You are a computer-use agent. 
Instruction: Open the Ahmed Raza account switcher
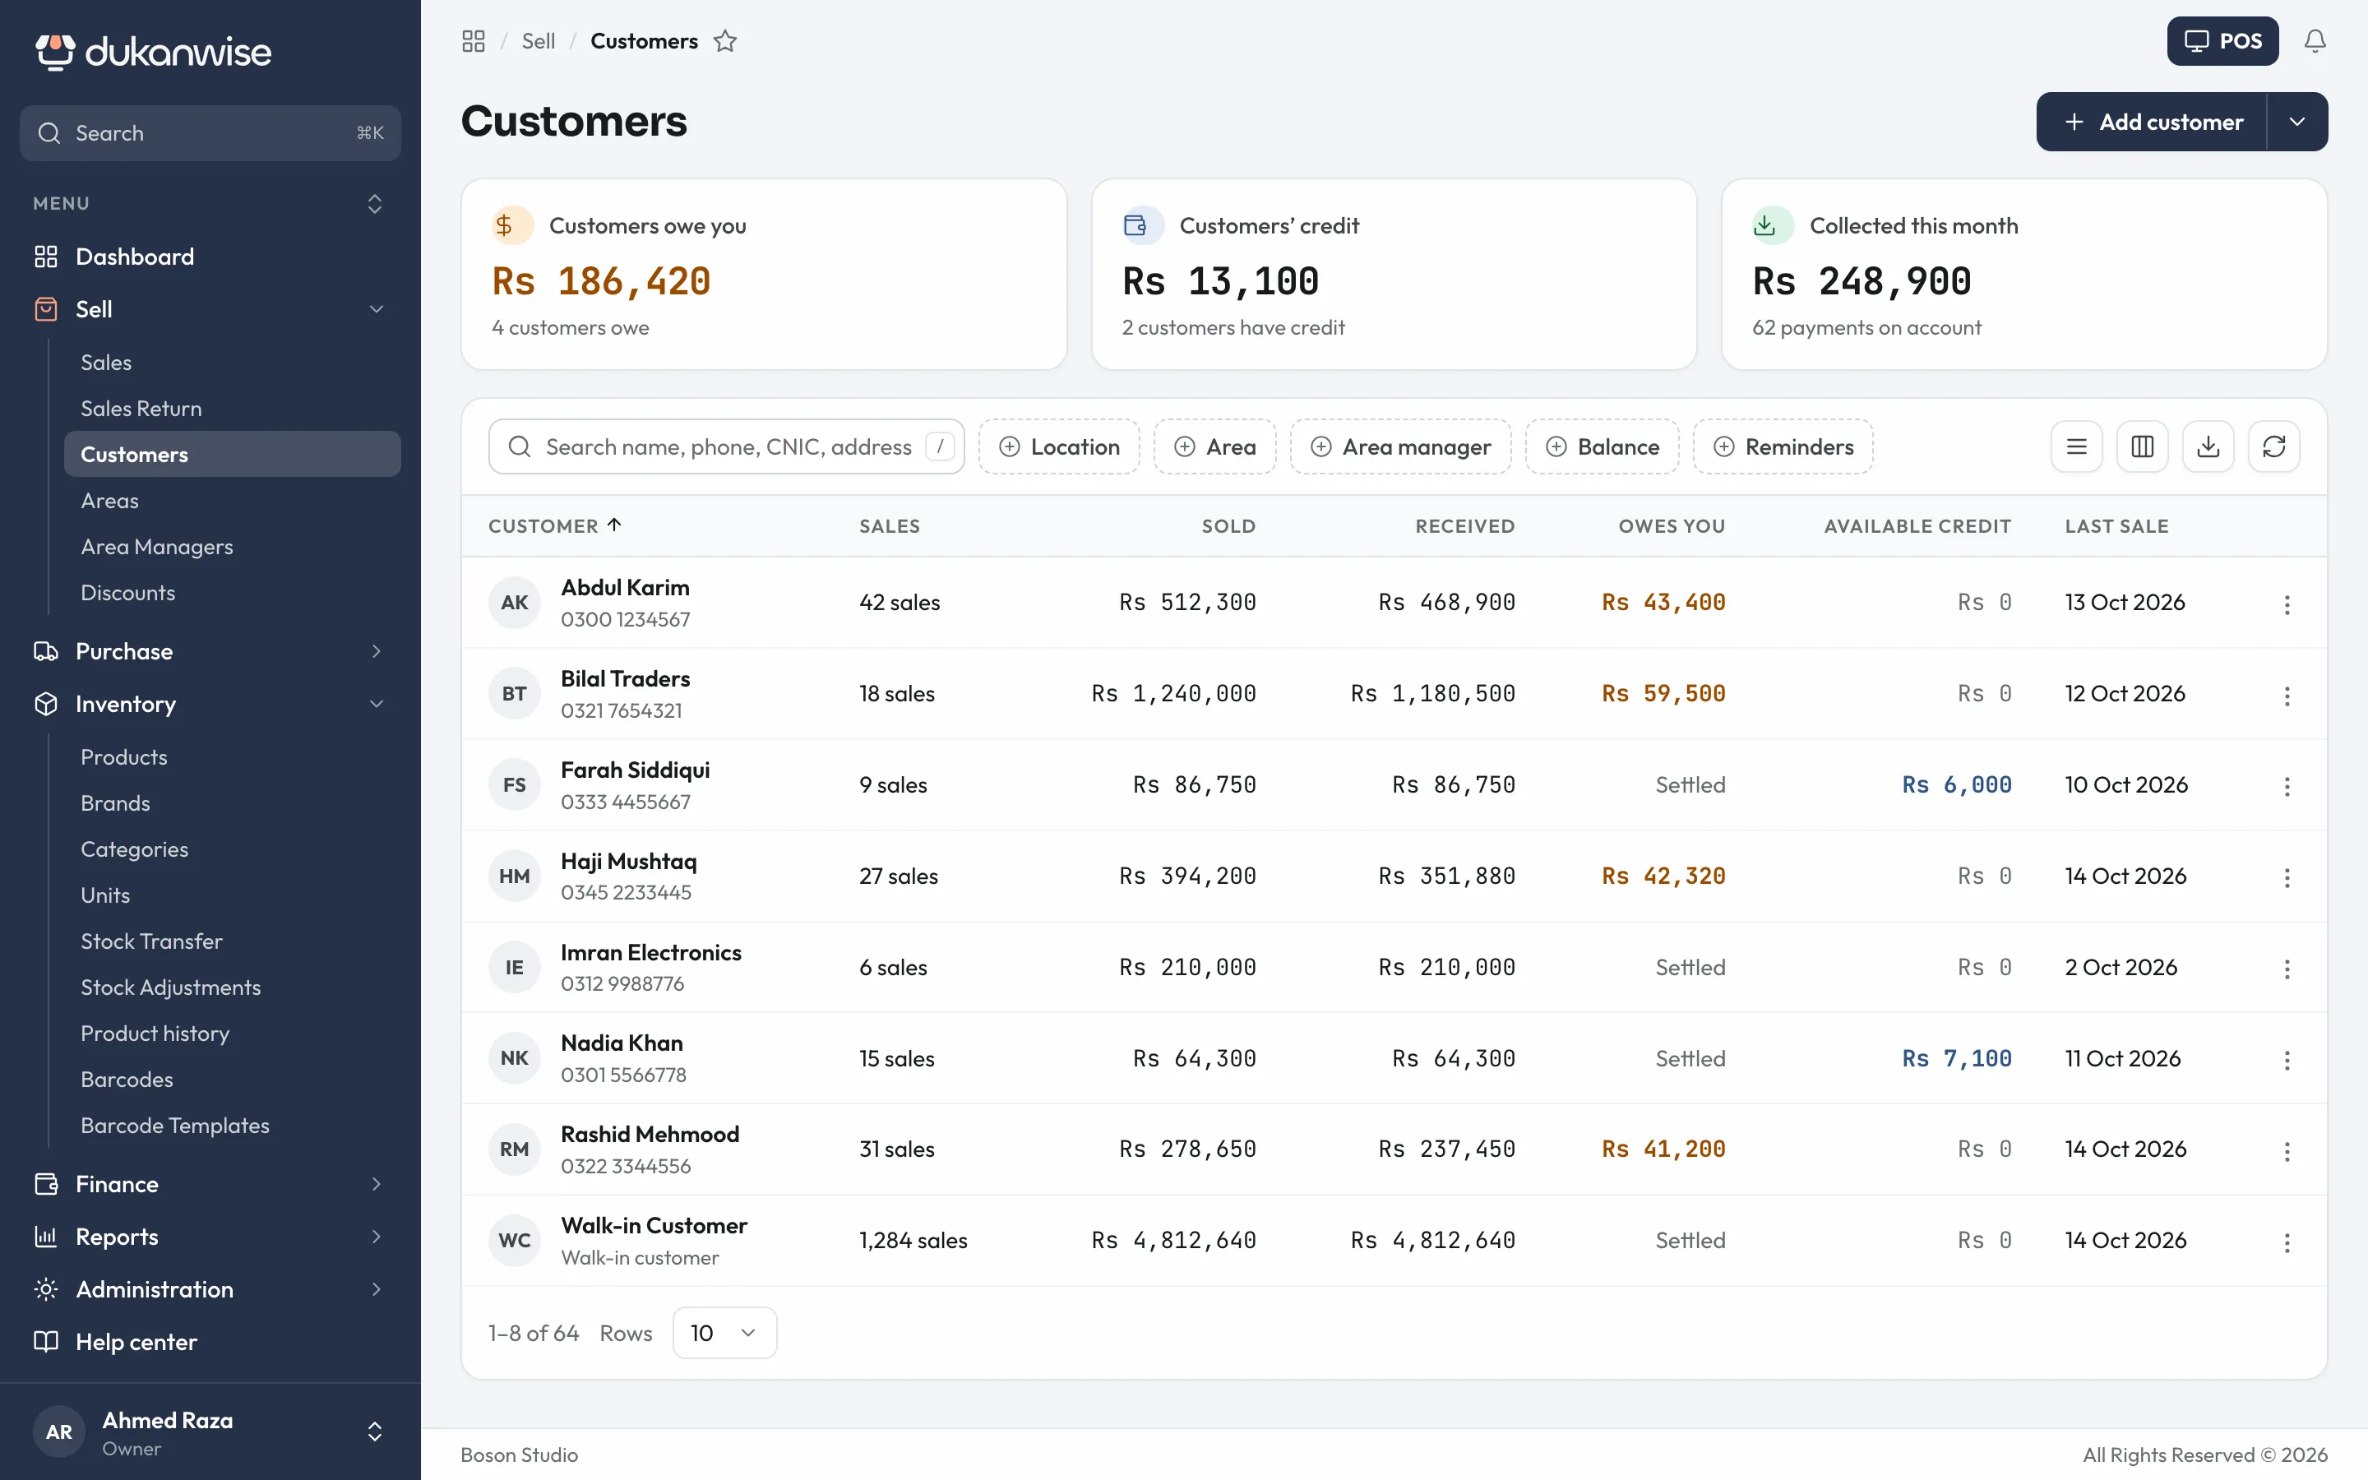[x=210, y=1432]
